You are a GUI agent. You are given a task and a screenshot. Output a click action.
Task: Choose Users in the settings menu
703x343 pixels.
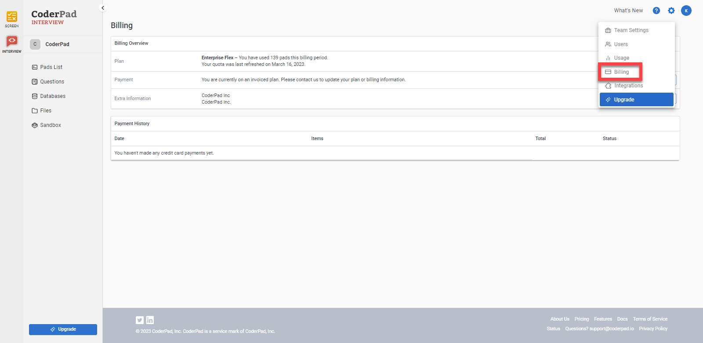[x=620, y=44]
